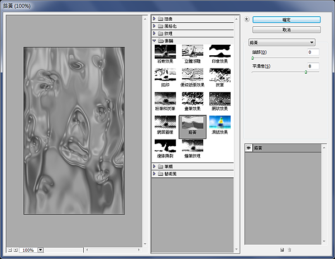
Task: Click the preview pane scroll-up arrow
Action: (x=145, y=19)
